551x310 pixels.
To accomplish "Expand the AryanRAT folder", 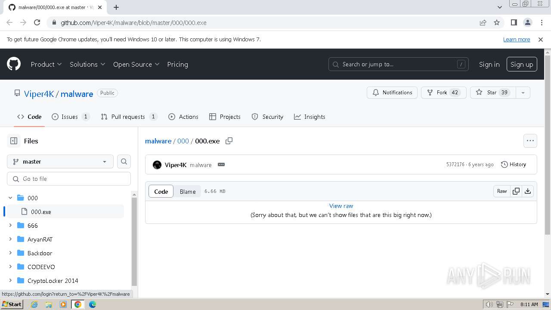I will pos(11,239).
